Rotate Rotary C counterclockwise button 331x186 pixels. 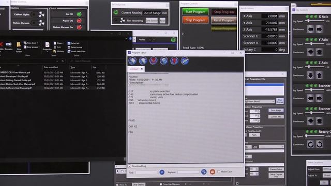319,145
